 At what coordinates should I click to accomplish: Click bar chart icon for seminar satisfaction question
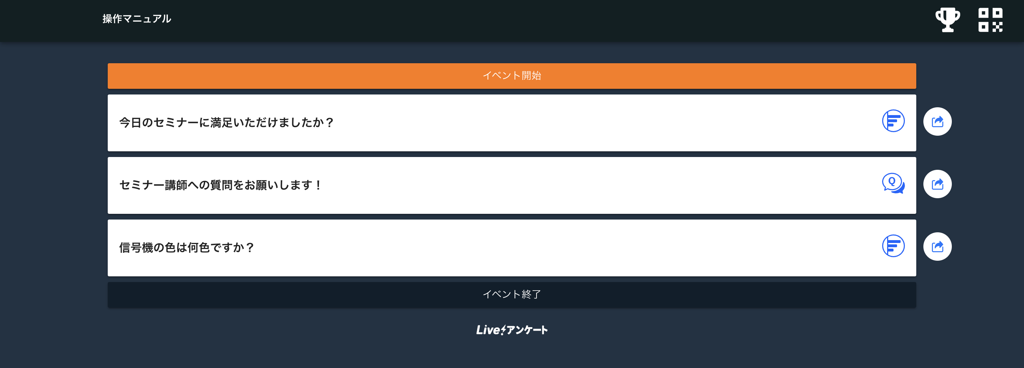pyautogui.click(x=893, y=121)
